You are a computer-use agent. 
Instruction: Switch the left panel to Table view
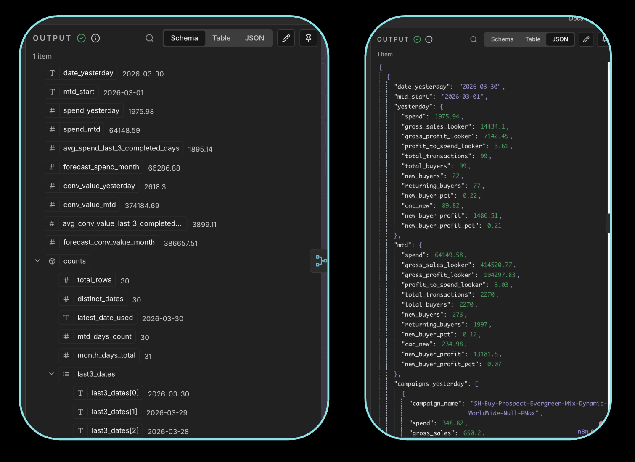tap(221, 38)
